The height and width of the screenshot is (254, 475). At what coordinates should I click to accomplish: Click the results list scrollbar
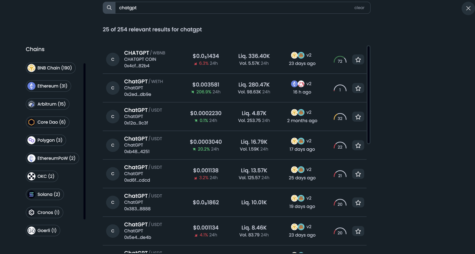tap(368, 95)
